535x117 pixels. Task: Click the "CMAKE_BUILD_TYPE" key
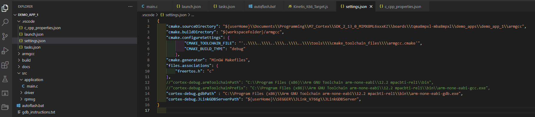(x=205, y=49)
